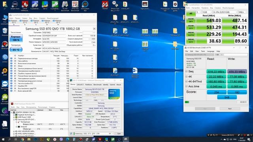
Task: Open Yandex Browser from the taskbar
Action: (x=55, y=139)
